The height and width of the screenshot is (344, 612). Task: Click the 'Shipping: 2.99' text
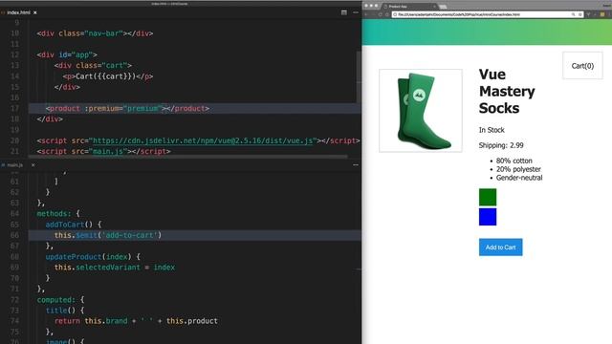coord(501,145)
